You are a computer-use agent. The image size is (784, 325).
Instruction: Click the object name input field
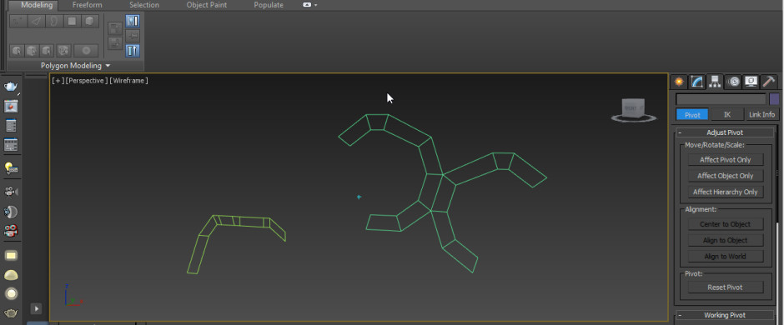(721, 99)
